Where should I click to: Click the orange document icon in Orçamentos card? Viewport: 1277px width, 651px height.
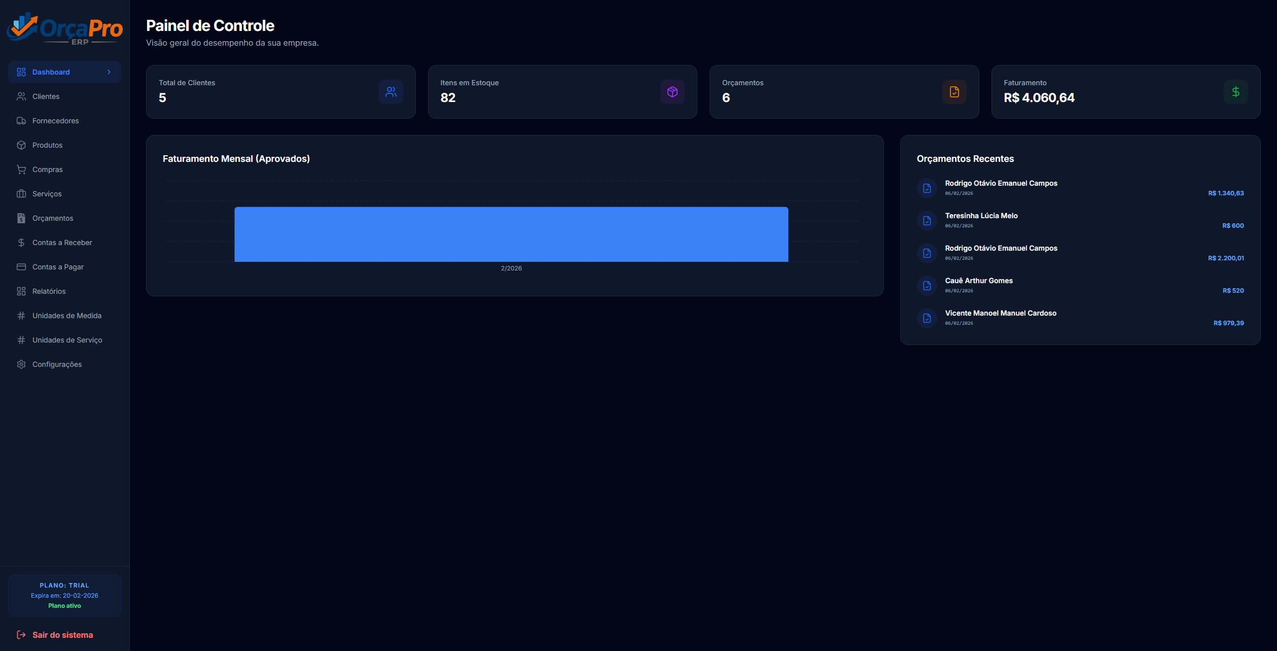tap(954, 92)
